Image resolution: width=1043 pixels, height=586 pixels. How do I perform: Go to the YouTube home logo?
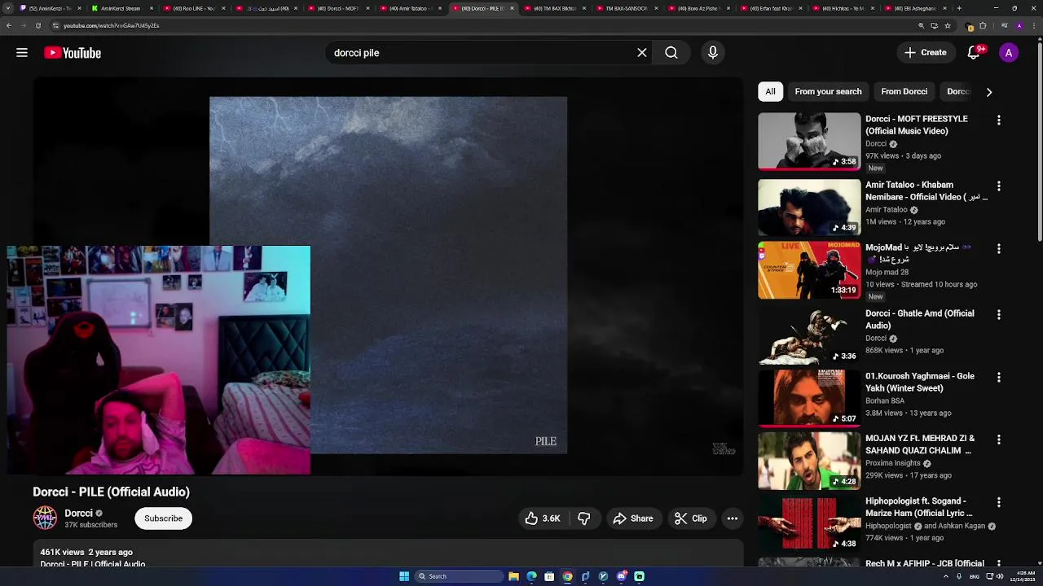click(73, 53)
